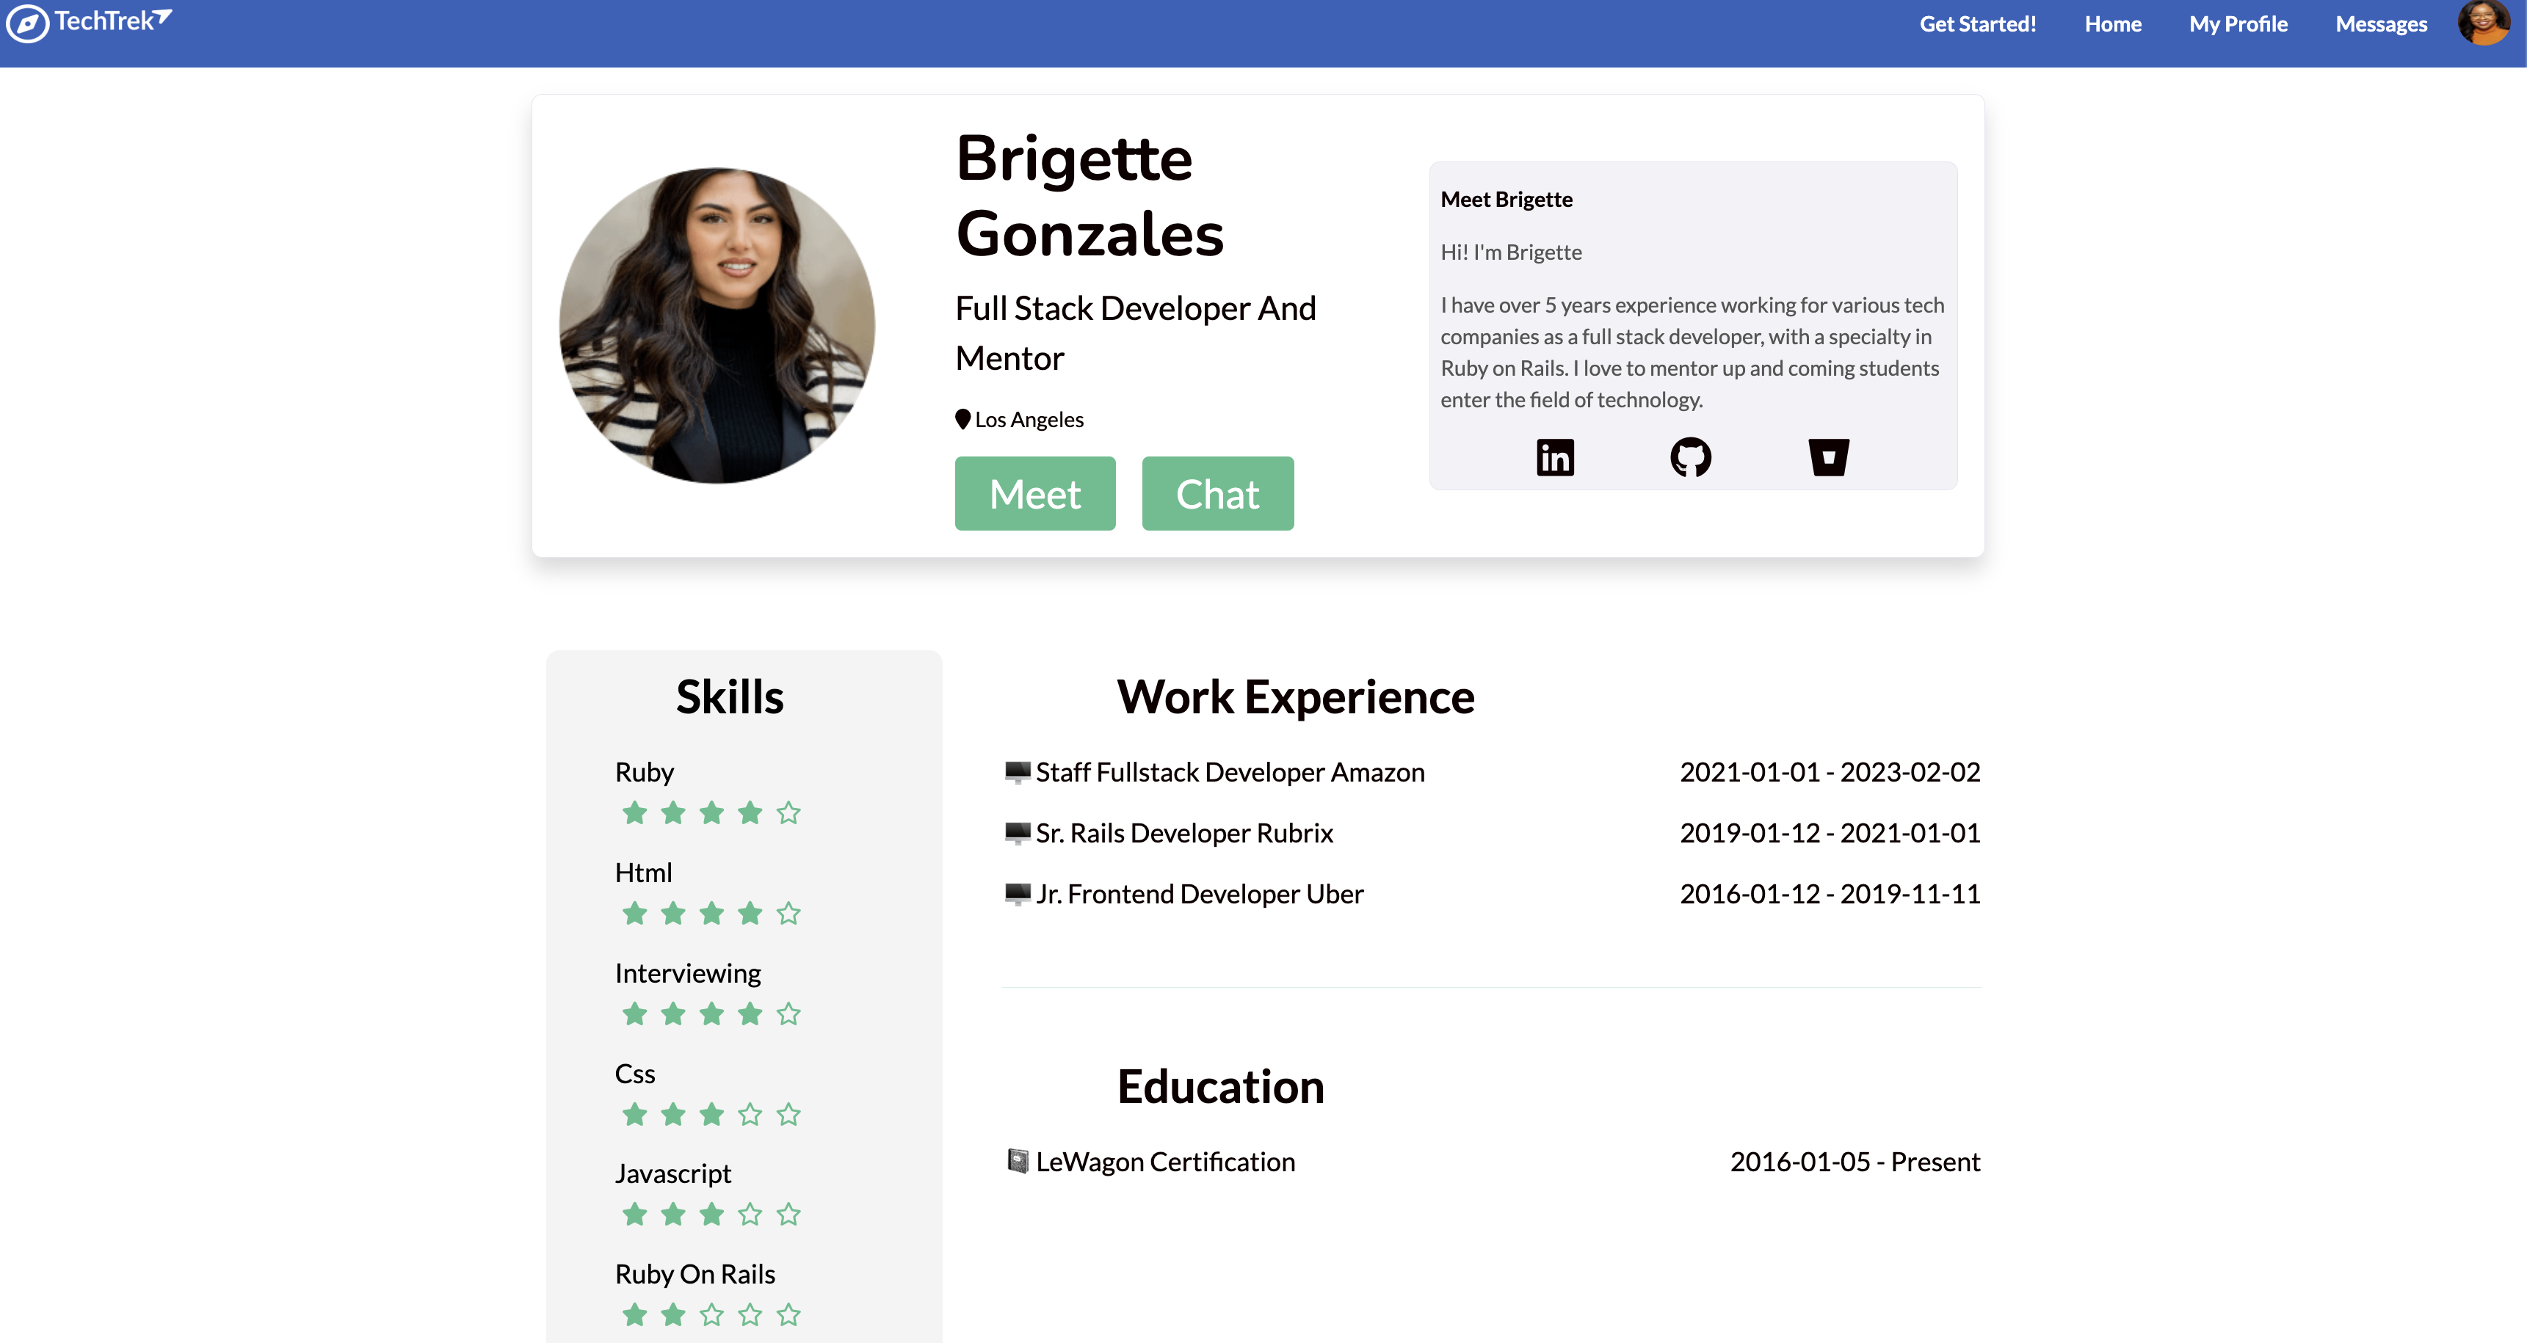
Task: Click the book icon beside LeWagon Certification
Action: click(x=1018, y=1162)
